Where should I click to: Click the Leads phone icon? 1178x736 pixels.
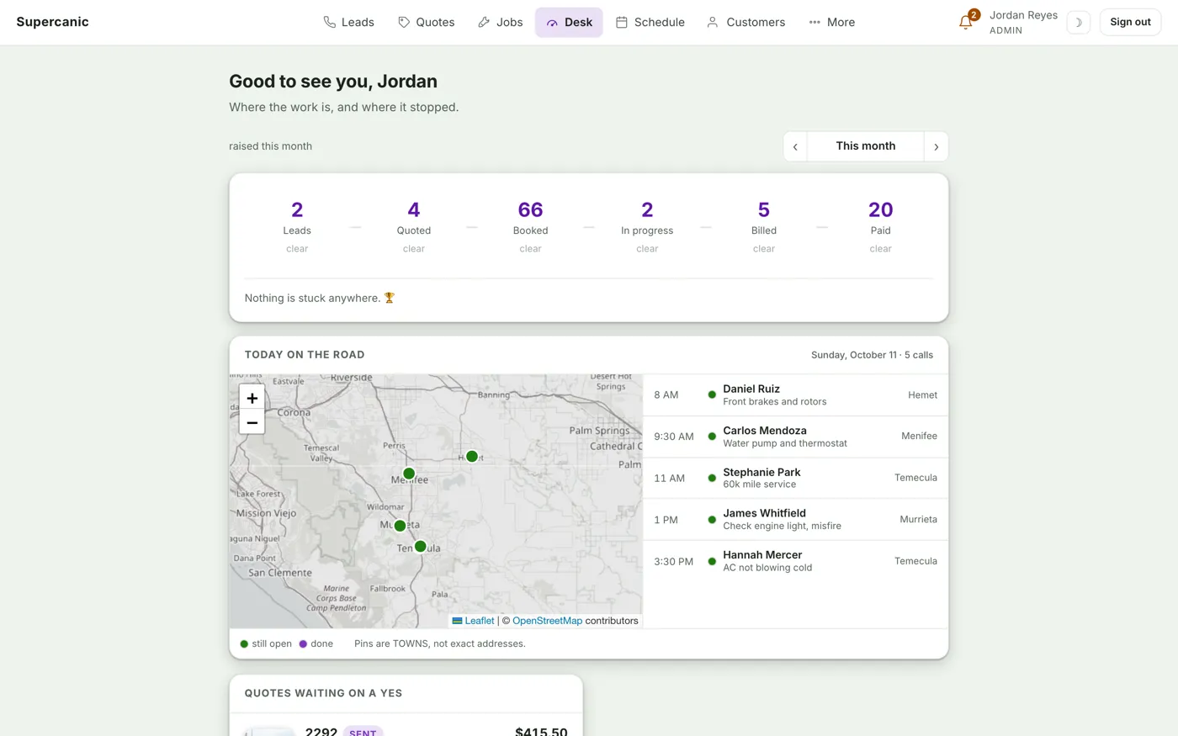[x=330, y=22]
